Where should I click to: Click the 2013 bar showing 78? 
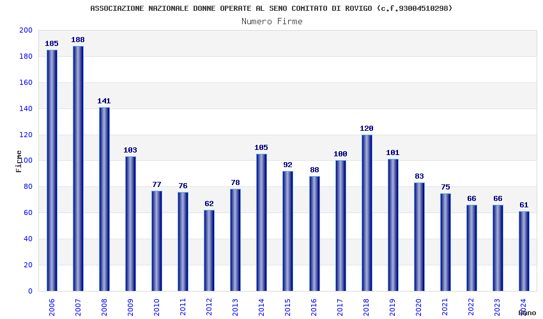pos(236,240)
